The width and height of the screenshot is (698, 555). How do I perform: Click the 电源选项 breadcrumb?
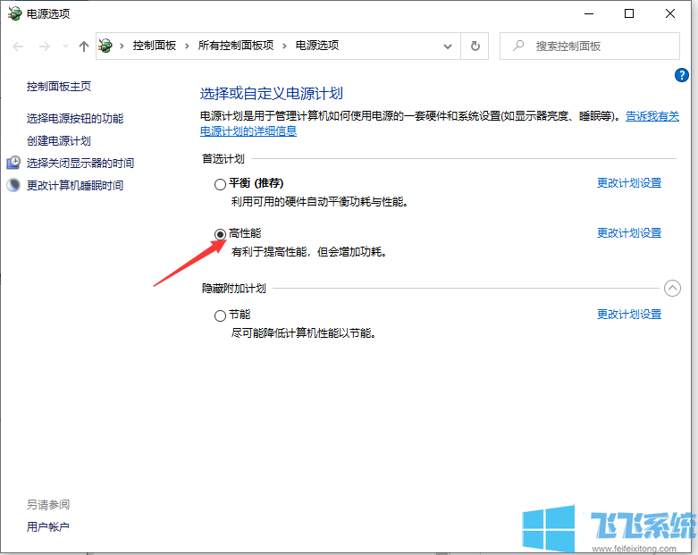coord(317,46)
